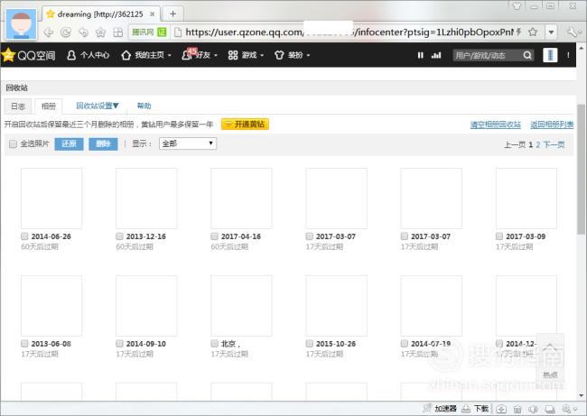Click the signal bars icon in header
Viewport: 587px width, 416px height.
pos(436,55)
